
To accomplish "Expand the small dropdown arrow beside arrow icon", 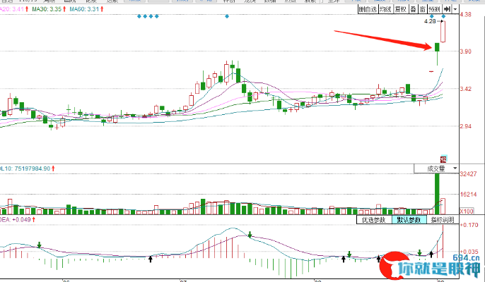I will click(455, 9).
